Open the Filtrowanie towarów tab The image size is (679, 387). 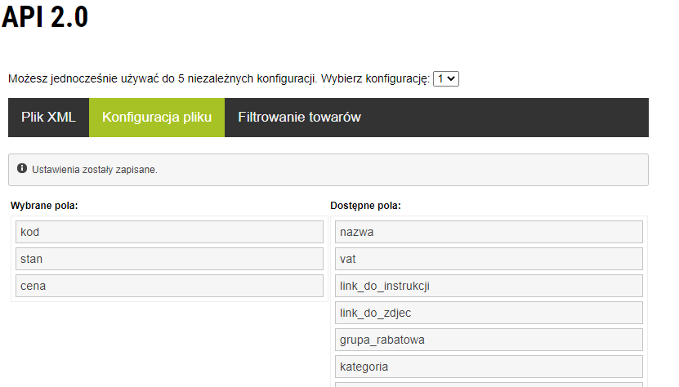coord(299,118)
